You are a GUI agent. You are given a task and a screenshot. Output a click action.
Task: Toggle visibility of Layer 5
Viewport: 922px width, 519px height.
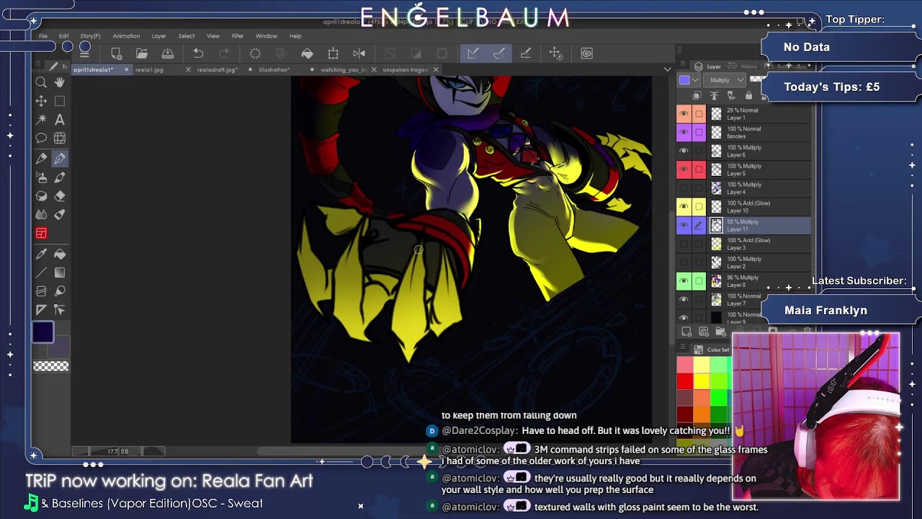tap(684, 170)
